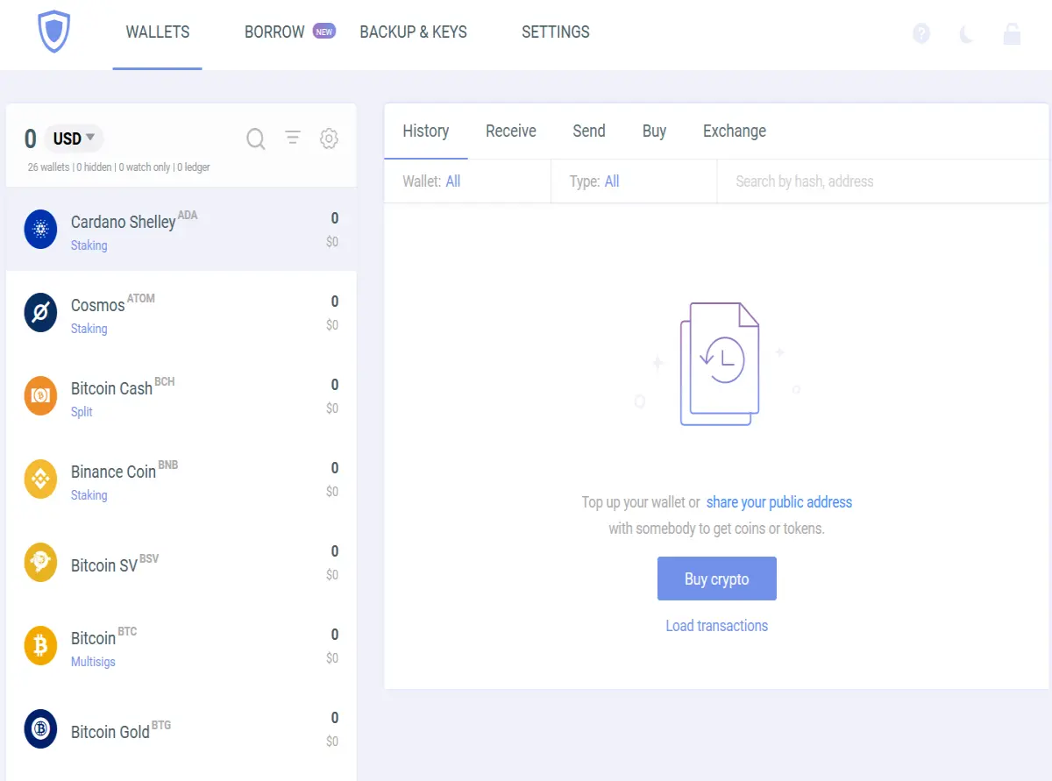Switch to the History tab

[x=426, y=131]
